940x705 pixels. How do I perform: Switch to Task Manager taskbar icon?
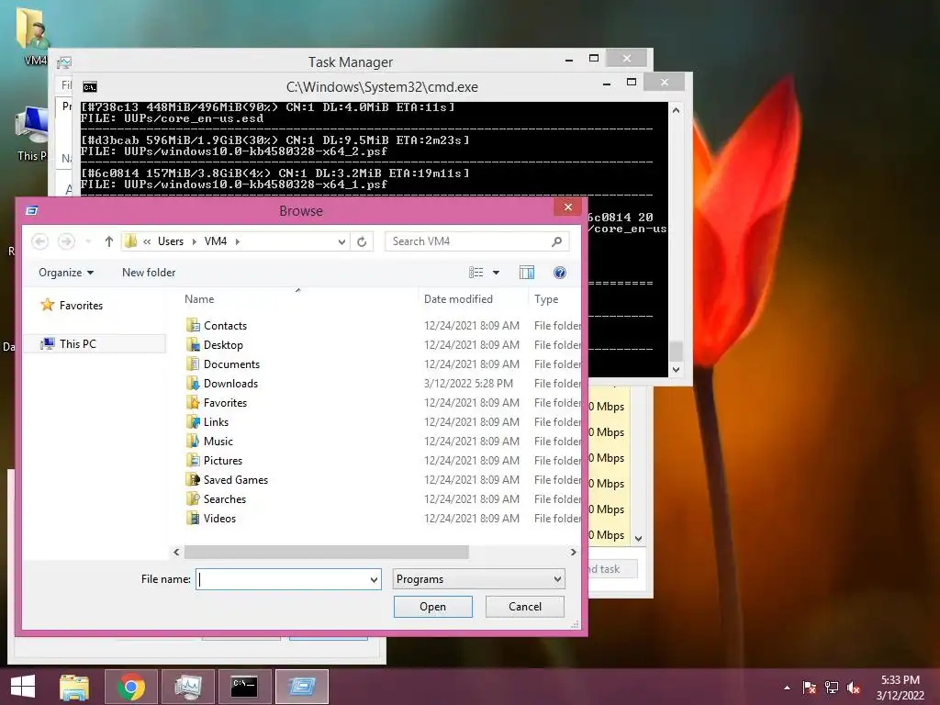tap(188, 687)
